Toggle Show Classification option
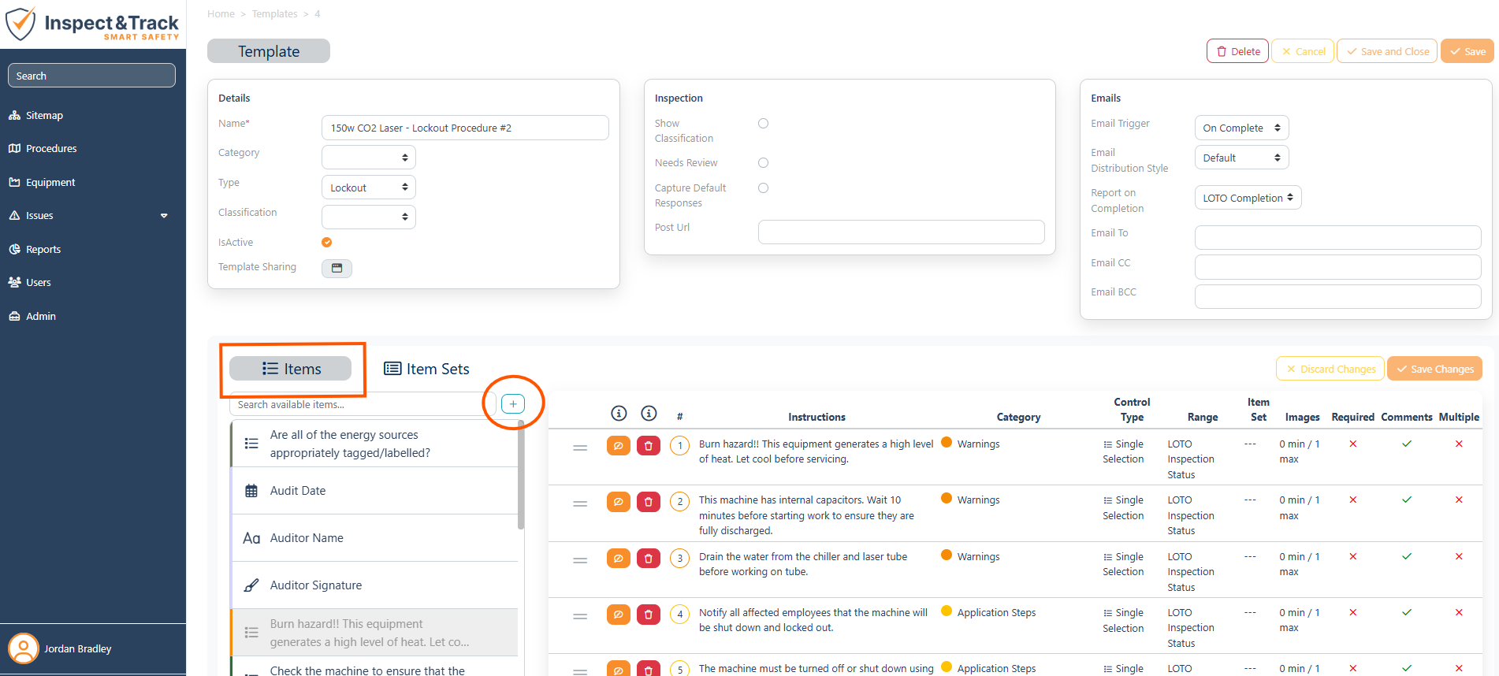This screenshot has height=676, width=1499. pyautogui.click(x=763, y=124)
